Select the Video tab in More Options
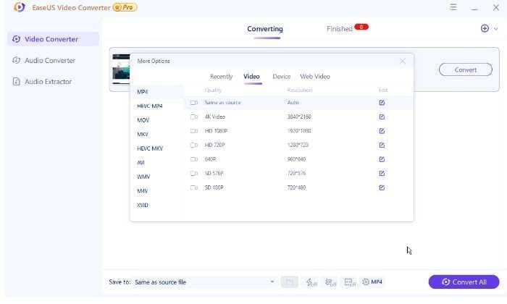This screenshot has height=304, width=507. click(251, 77)
